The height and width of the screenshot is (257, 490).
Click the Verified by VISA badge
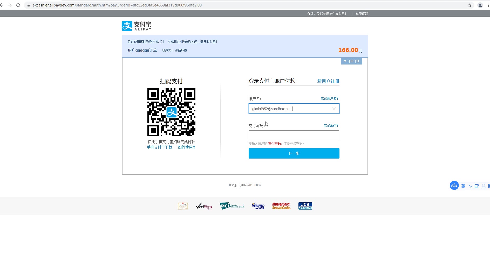click(x=258, y=206)
